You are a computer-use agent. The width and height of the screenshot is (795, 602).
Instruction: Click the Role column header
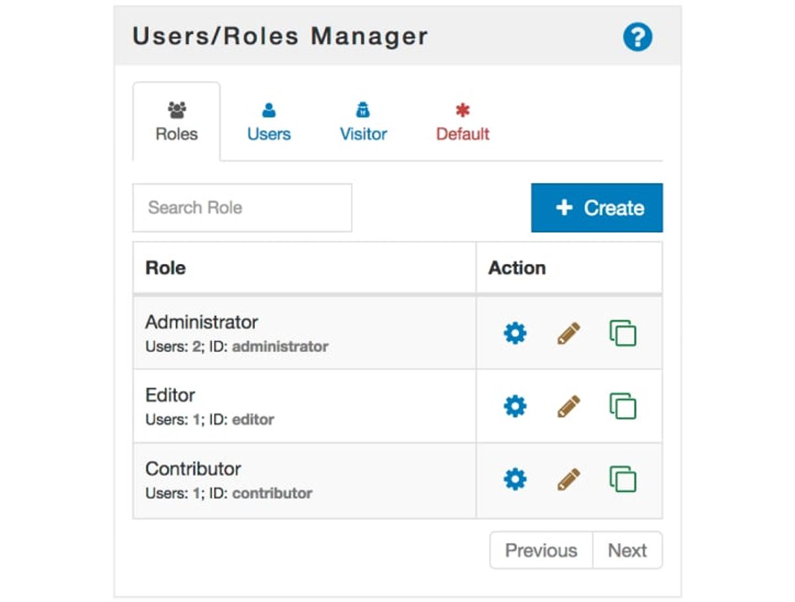pyautogui.click(x=305, y=268)
